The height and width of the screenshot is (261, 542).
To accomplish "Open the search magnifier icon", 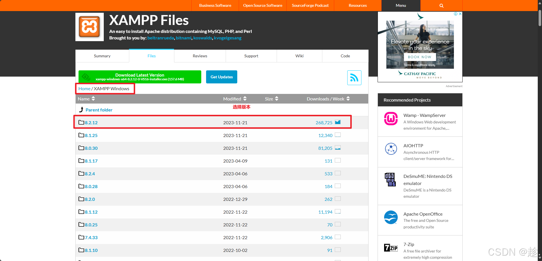I will [441, 6].
